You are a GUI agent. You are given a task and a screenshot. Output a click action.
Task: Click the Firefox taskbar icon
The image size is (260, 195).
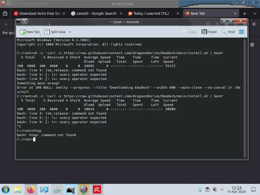coord(31,189)
